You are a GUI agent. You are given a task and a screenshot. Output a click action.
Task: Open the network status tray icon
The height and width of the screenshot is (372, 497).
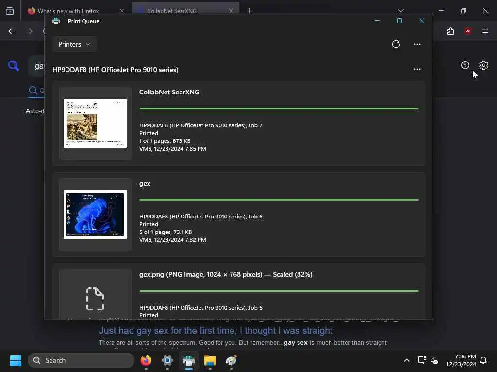[x=422, y=360]
